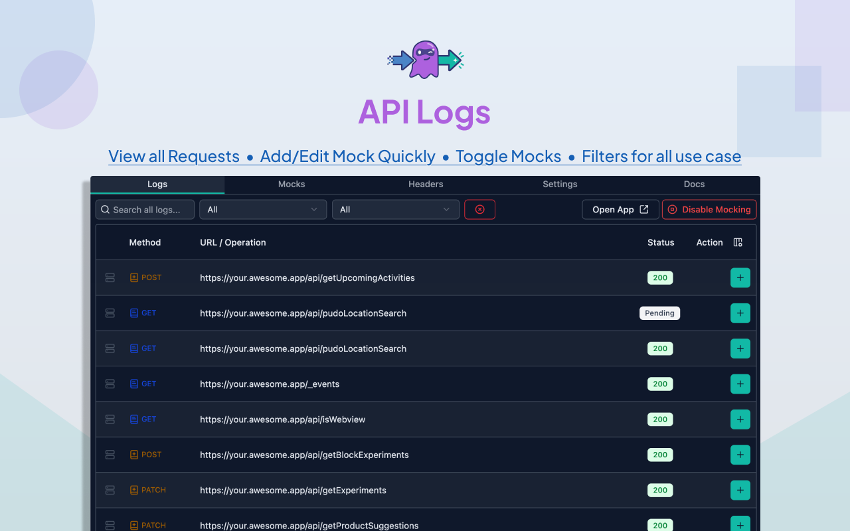Open the Settings tab

click(560, 185)
